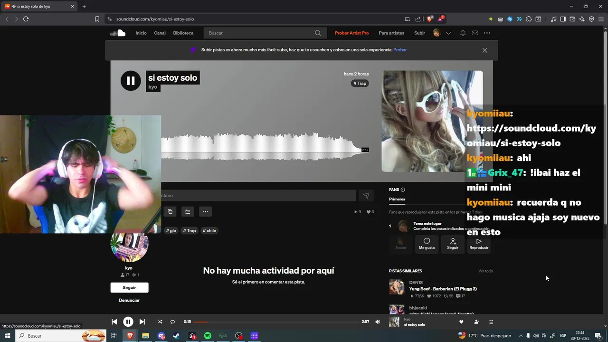Click the # chile tag

[x=209, y=231]
